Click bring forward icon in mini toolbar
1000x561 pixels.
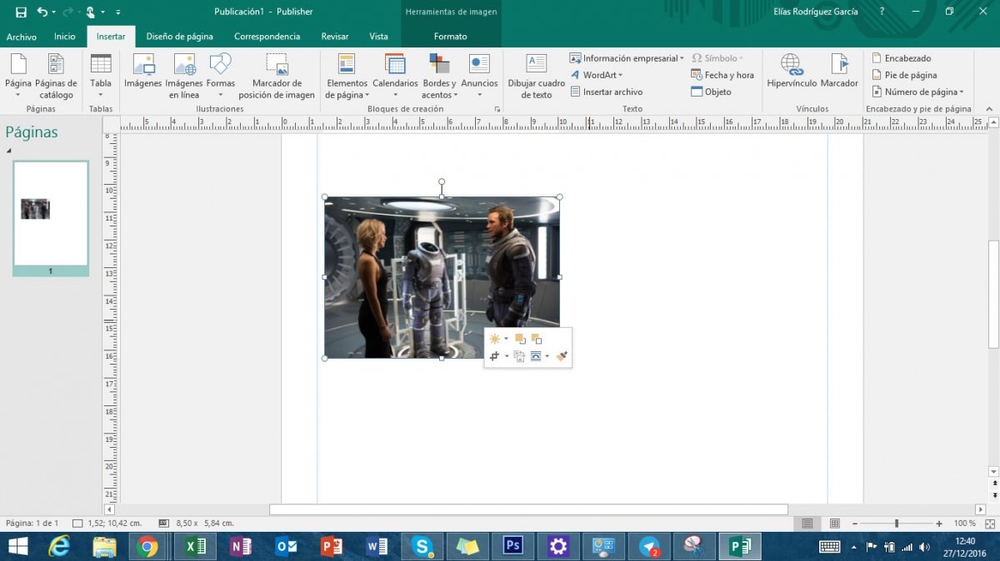coord(520,339)
